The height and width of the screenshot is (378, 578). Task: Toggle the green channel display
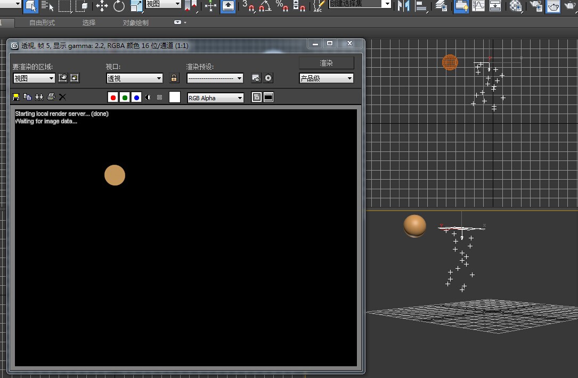[x=125, y=98]
